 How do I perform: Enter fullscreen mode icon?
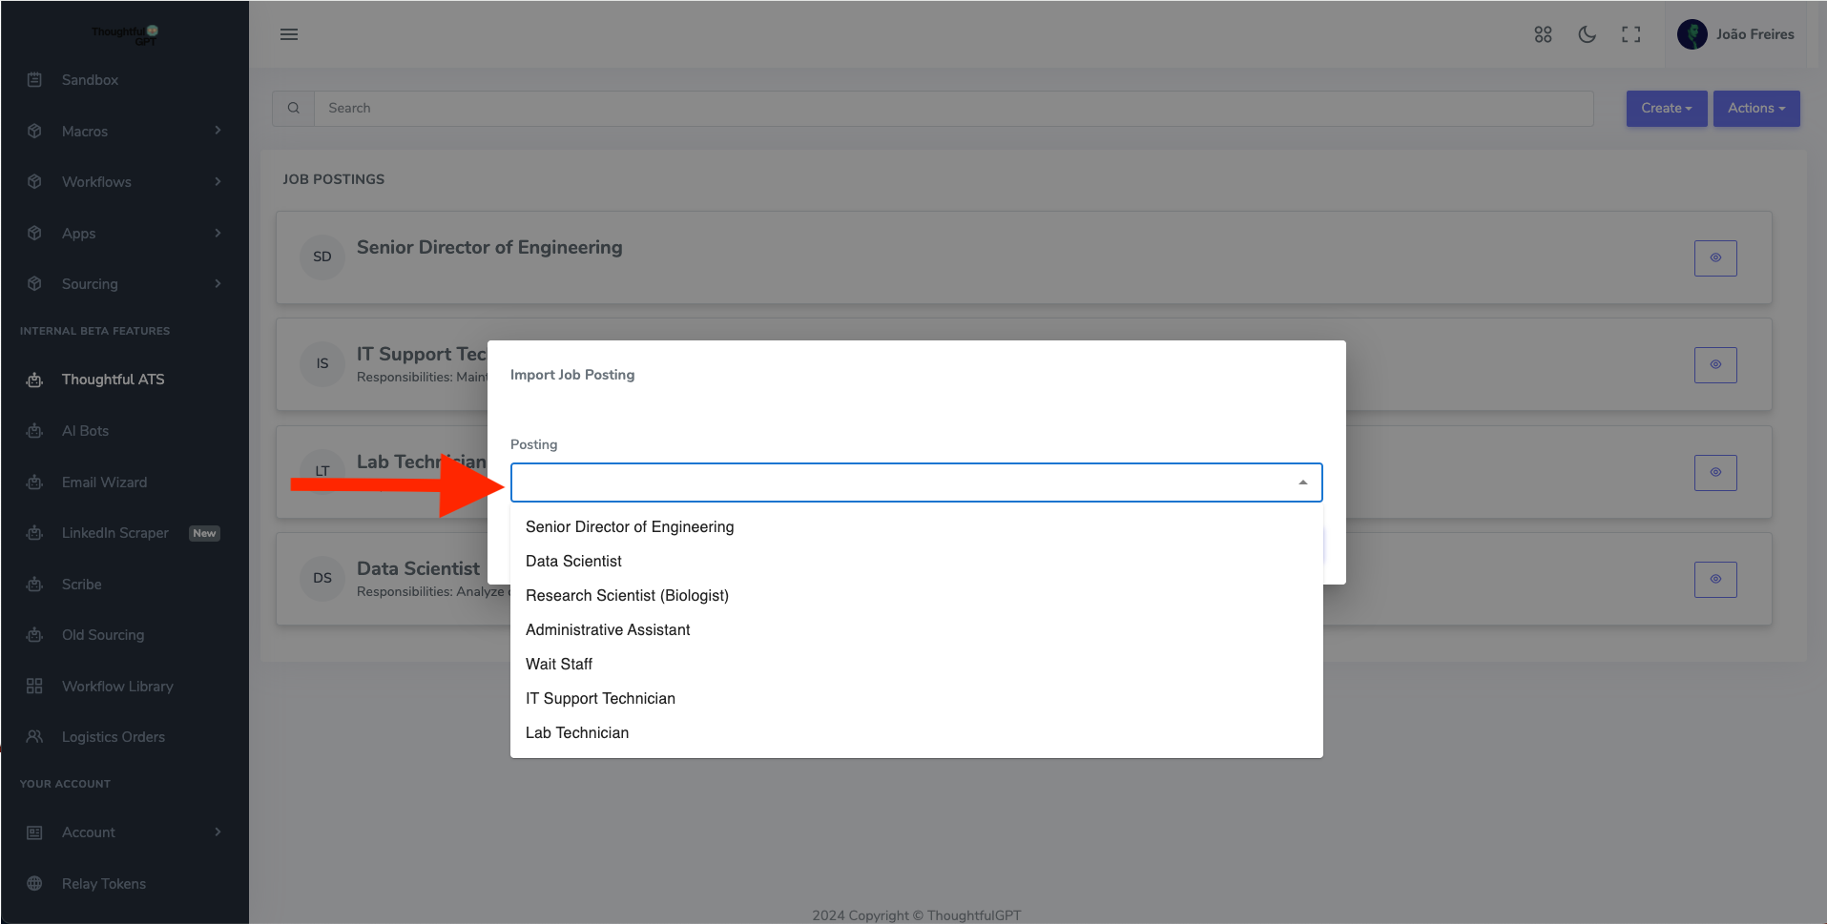[1630, 34]
